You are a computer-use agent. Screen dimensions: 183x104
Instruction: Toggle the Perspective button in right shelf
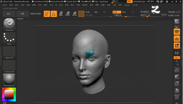[177, 32]
